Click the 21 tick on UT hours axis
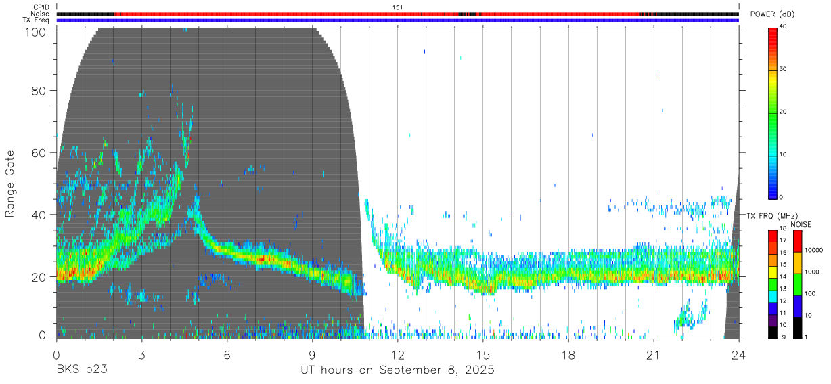Image resolution: width=831 pixels, height=384 pixels. point(654,355)
